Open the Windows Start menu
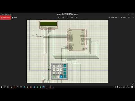The height and width of the screenshot is (101, 135). 1,87
